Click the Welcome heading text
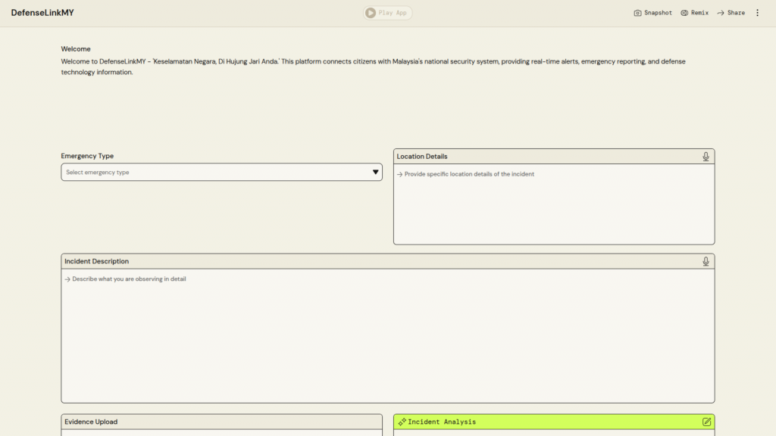Viewport: 776px width, 436px height. (76, 49)
